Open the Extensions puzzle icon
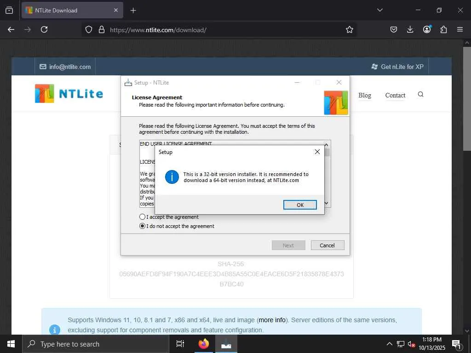471x353 pixels. point(443,29)
